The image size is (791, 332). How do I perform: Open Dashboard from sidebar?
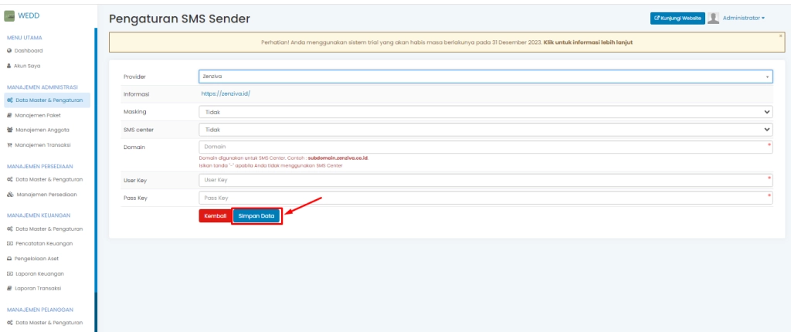26,50
